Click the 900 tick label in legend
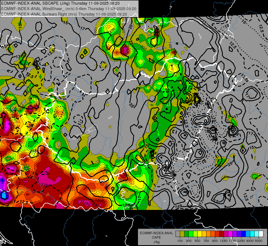Viewport: 268px width, 246px height. (215, 241)
